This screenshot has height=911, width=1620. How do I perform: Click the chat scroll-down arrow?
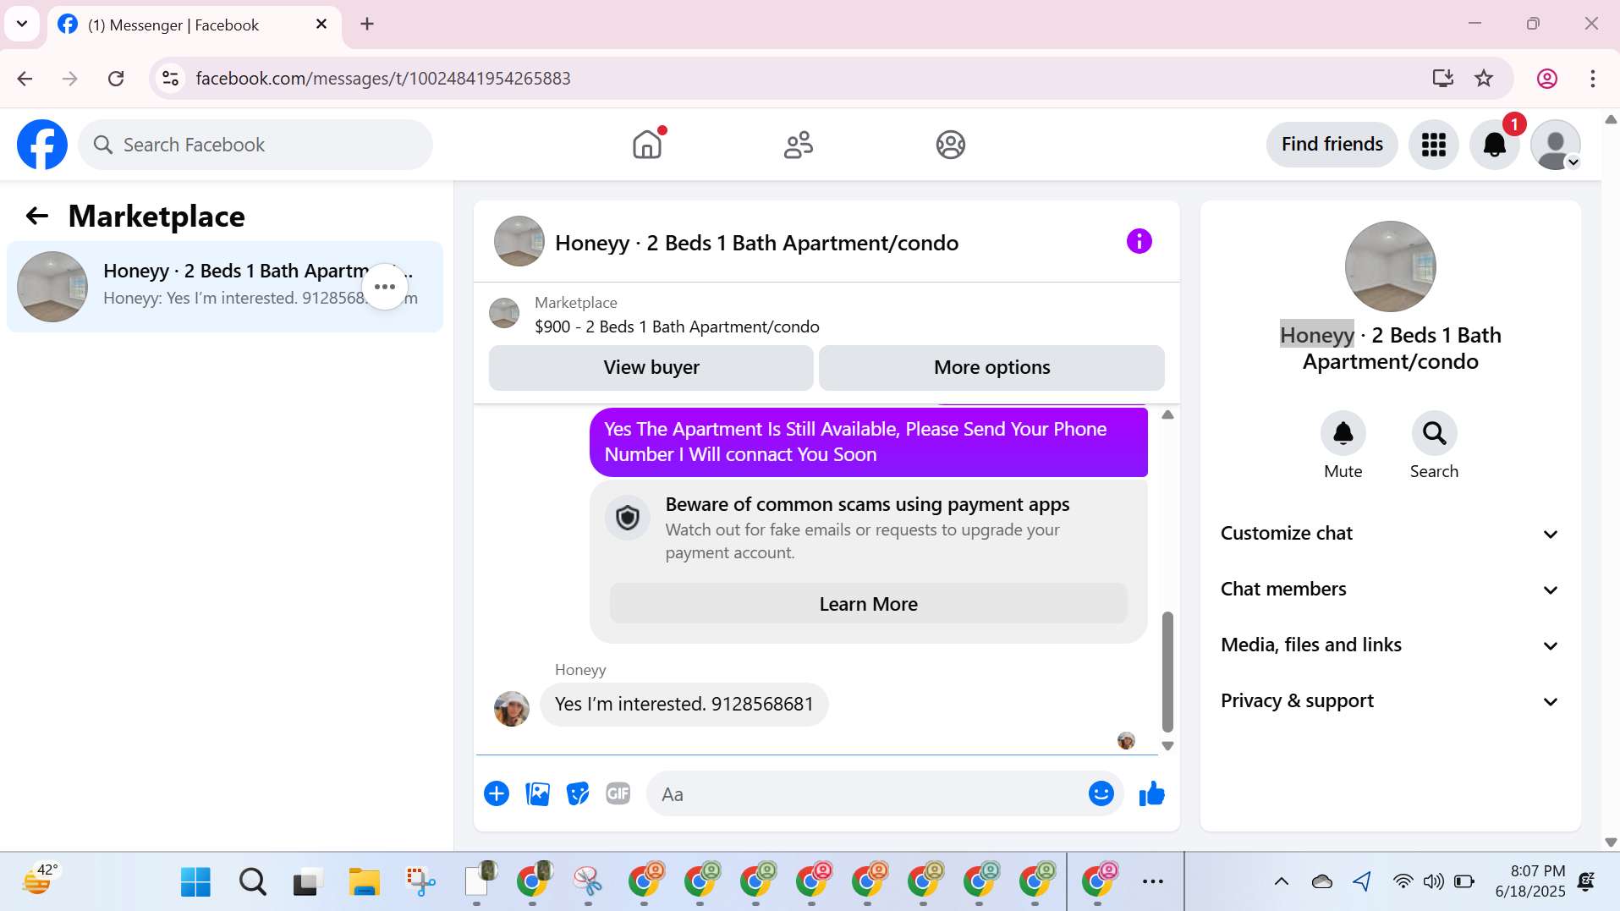1168,746
